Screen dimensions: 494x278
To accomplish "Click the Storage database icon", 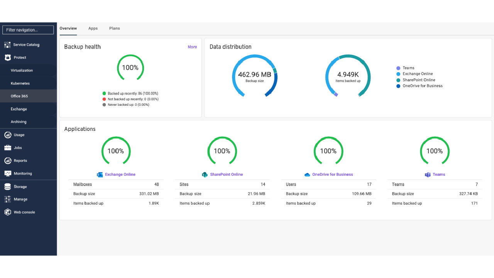I will [7, 186].
